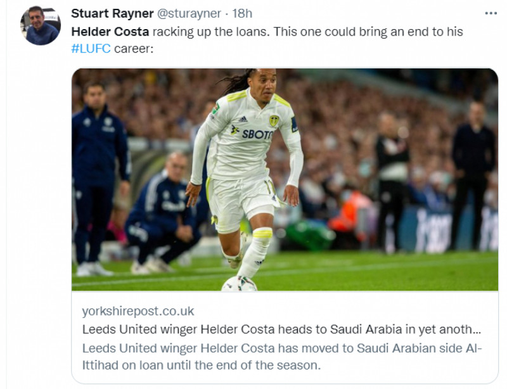This screenshot has width=507, height=389.
Task: Open the tweet's three-dot more options menu
Action: click(x=491, y=13)
